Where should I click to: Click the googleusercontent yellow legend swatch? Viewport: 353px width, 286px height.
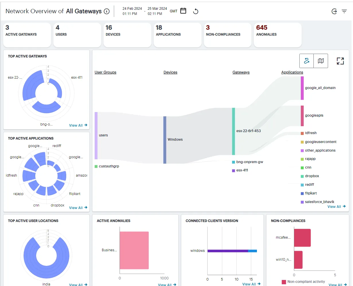[x=302, y=142]
